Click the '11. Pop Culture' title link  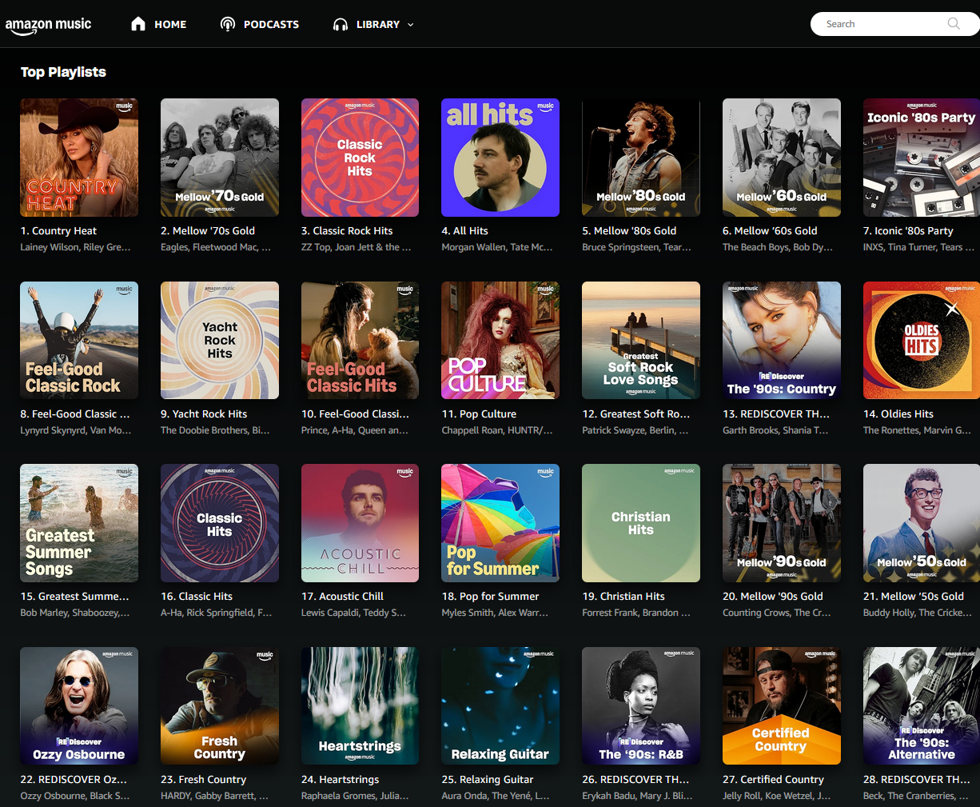pos(479,414)
